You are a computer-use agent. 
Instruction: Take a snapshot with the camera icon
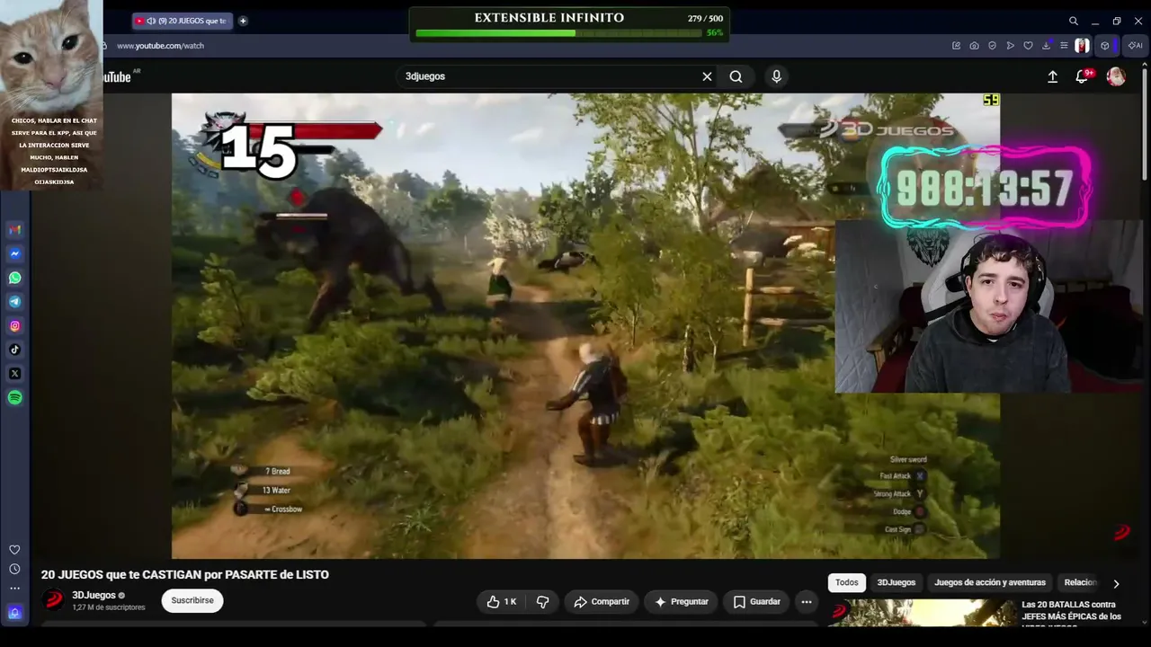pos(974,46)
